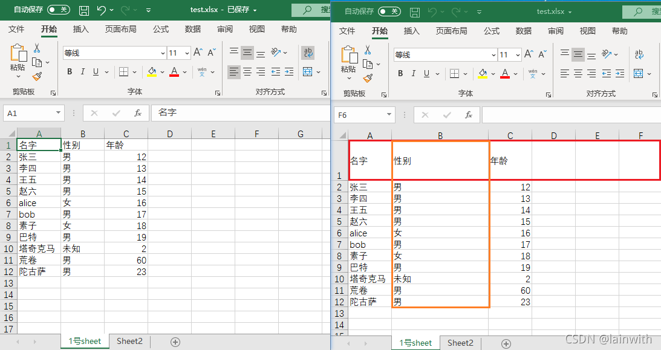Click Paste icon in left window
The height and width of the screenshot is (350, 661).
18,54
